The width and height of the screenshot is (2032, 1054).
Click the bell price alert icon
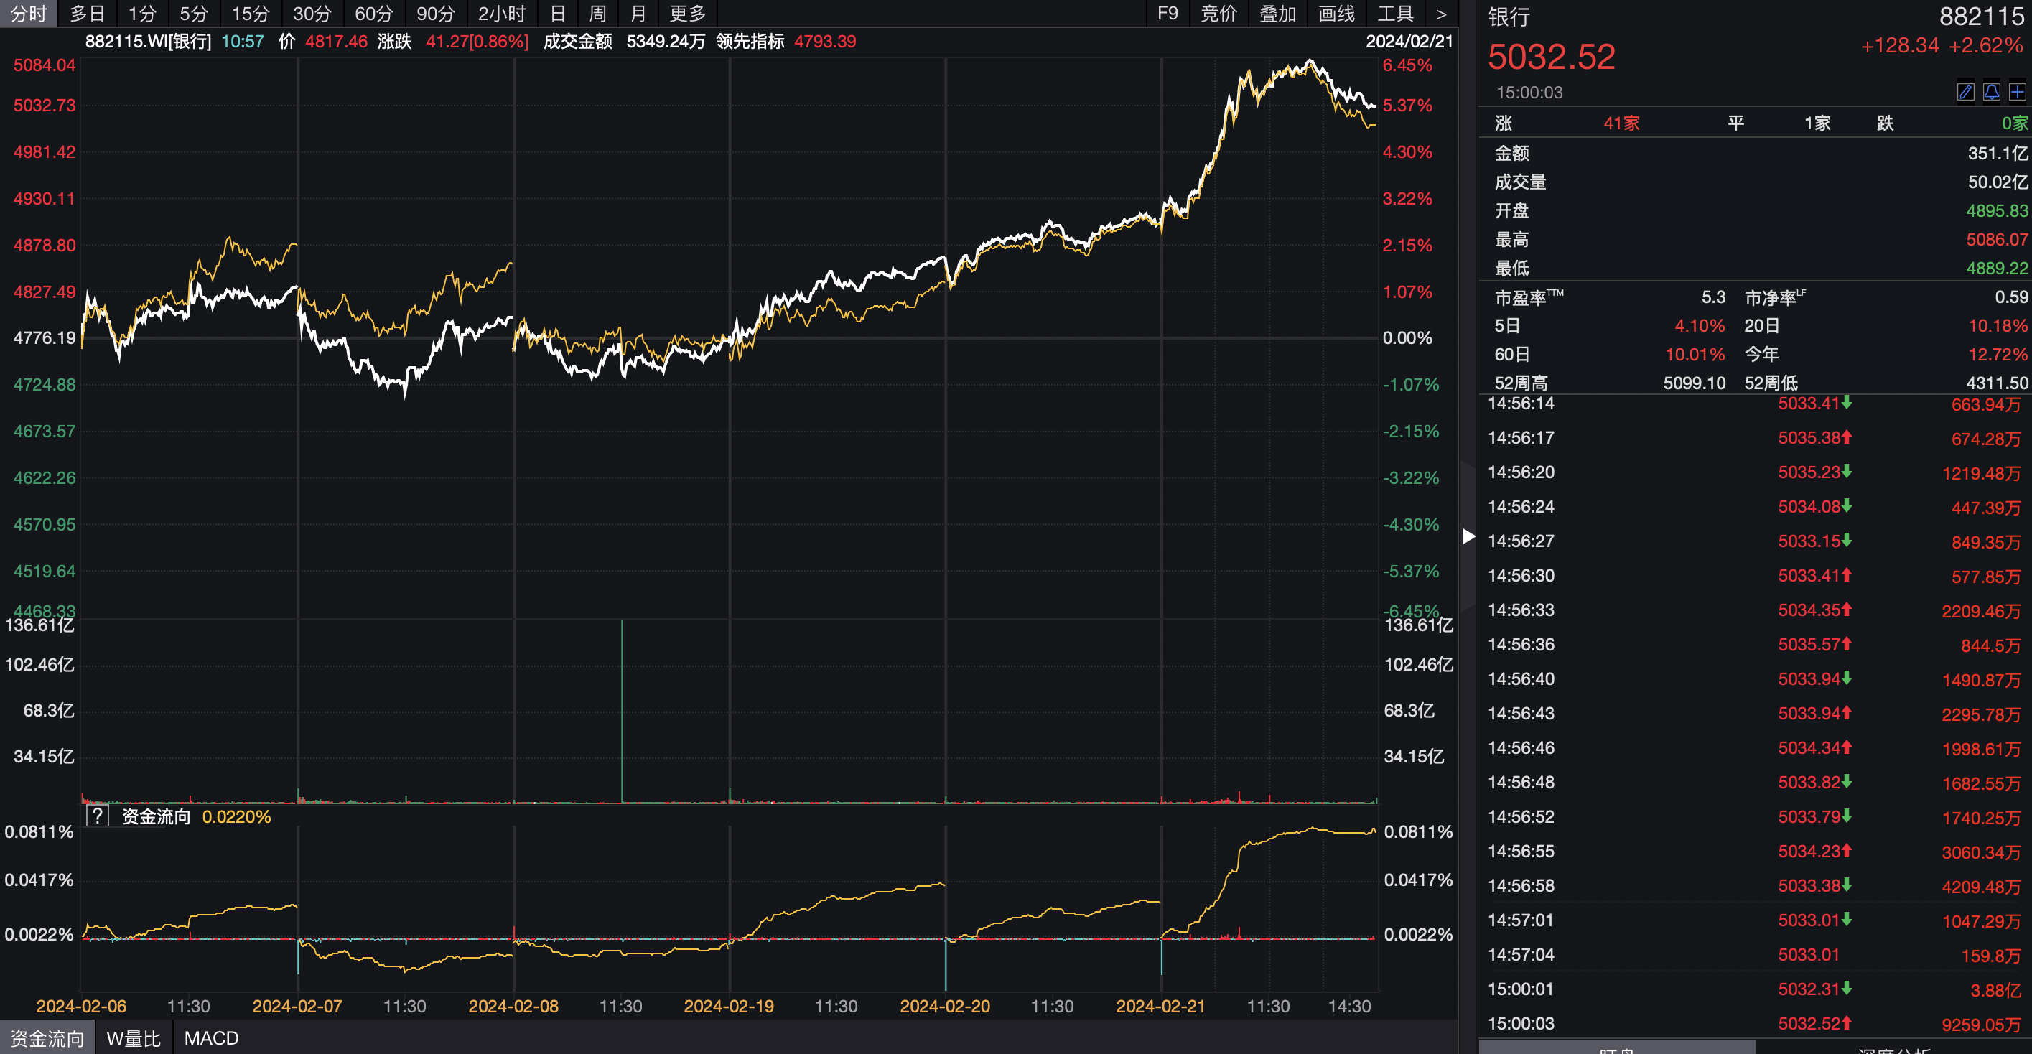pos(1991,93)
